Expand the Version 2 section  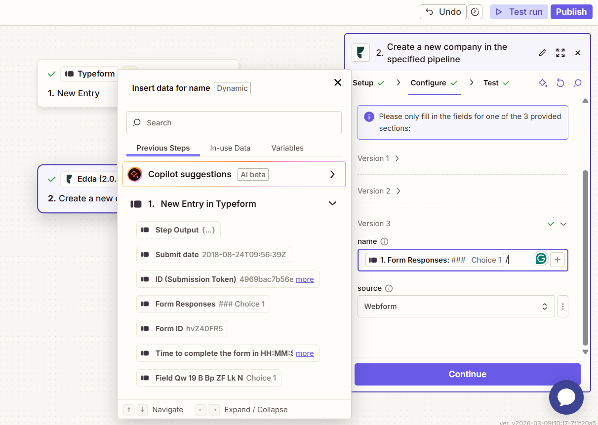click(x=378, y=191)
